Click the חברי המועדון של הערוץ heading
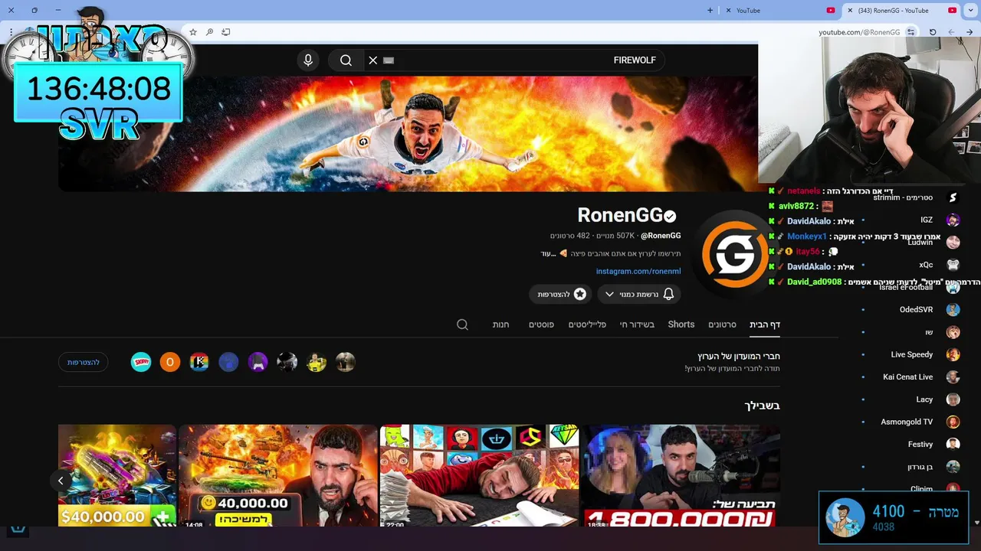Screen dimensions: 981x551 tap(739, 357)
